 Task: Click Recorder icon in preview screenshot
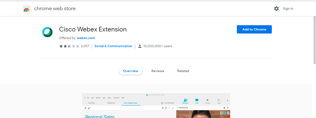207,100
